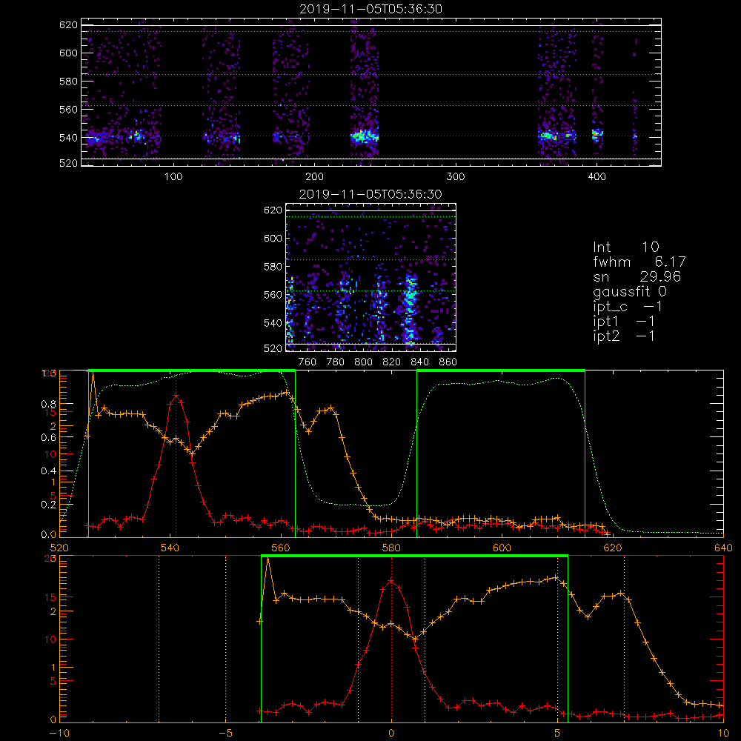Image resolution: width=741 pixels, height=741 pixels.
Task: Select red y-axis label 10 on bottom plot
Action: [50, 639]
